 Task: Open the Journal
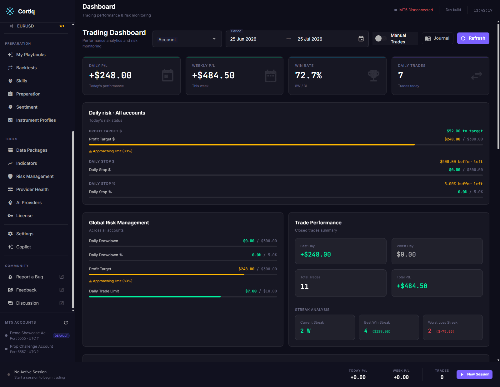[437, 38]
